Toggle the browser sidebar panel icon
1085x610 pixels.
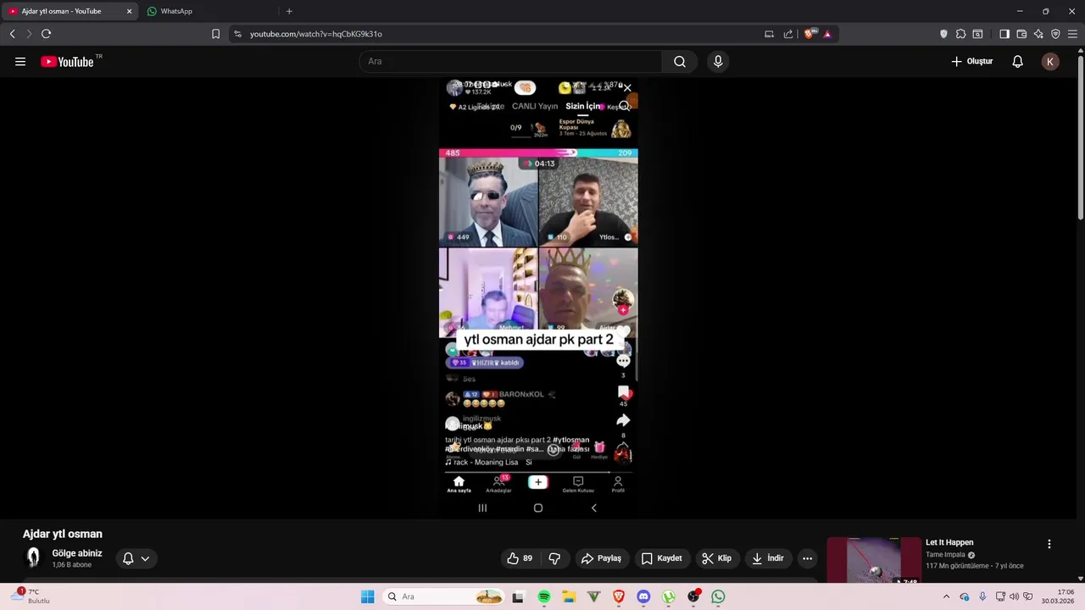[x=1004, y=34]
